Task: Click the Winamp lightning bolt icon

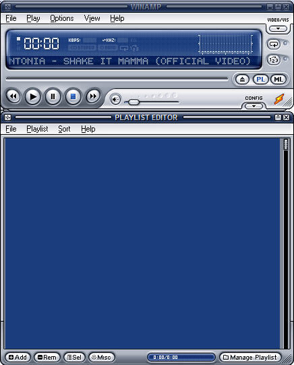Action: click(x=279, y=99)
